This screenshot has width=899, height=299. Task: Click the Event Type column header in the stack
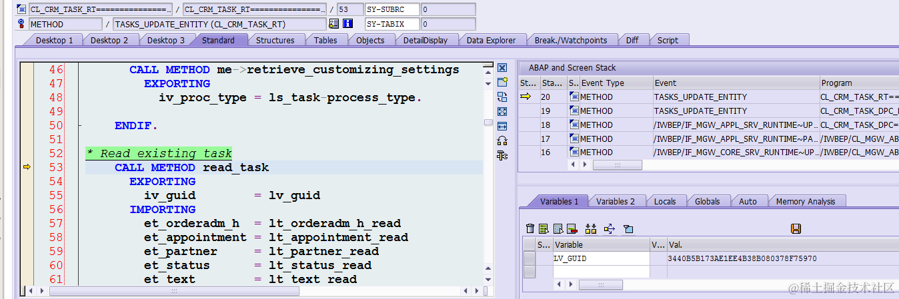tap(616, 83)
